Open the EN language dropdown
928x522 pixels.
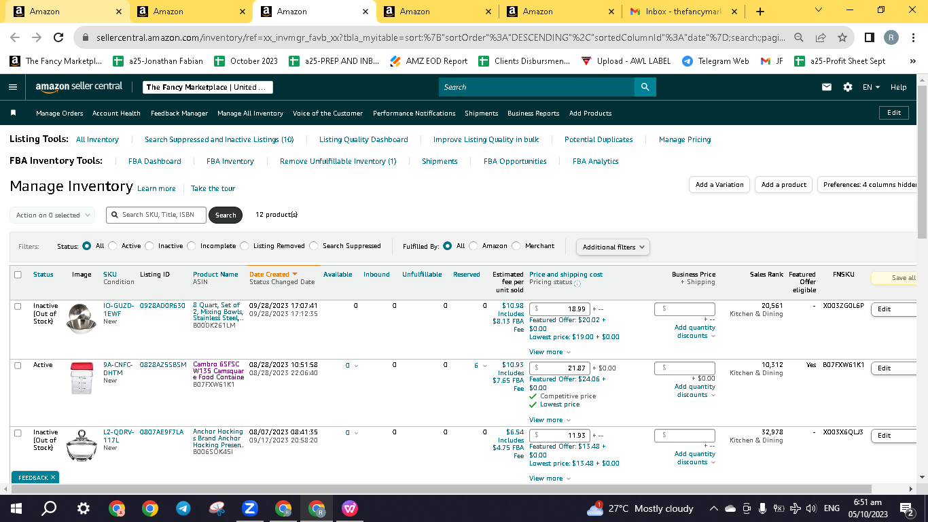(x=871, y=87)
